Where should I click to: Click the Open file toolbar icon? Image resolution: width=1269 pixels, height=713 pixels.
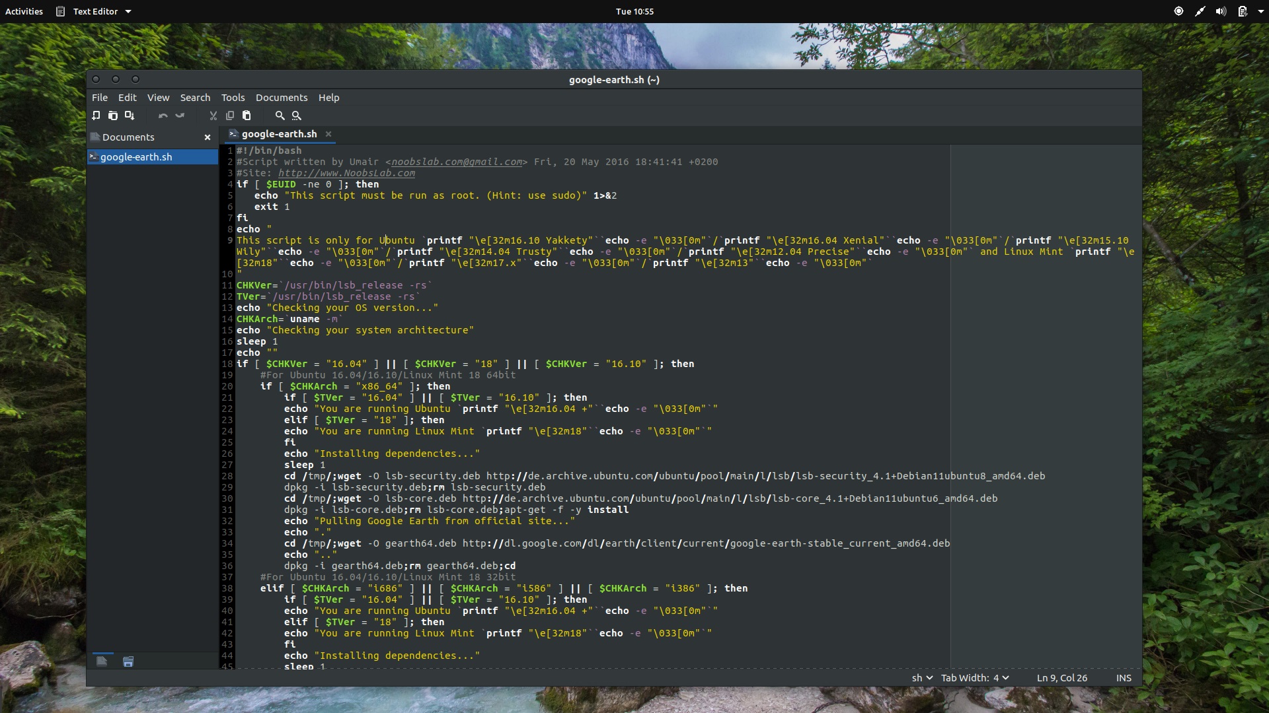[x=113, y=116]
